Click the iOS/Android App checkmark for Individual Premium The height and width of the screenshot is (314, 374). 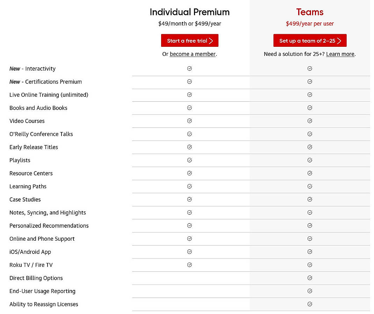(189, 251)
